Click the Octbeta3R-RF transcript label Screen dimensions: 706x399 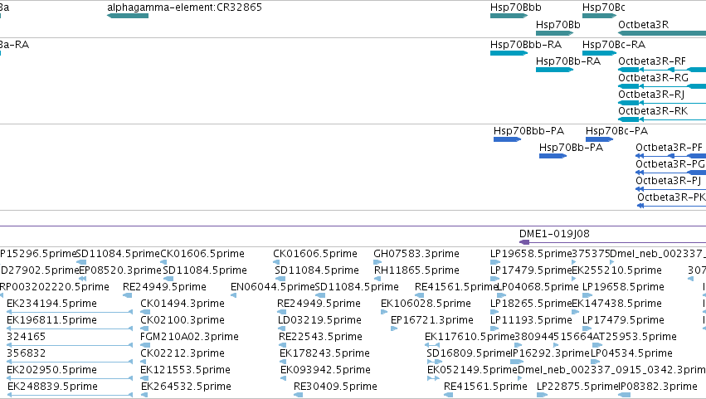(x=652, y=61)
